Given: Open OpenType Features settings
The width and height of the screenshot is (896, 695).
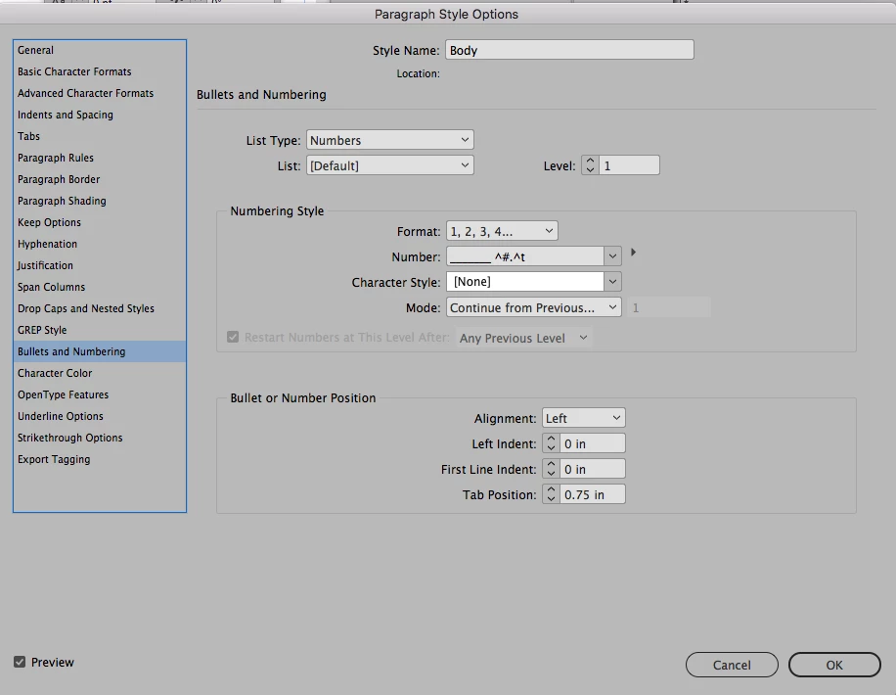Looking at the screenshot, I should pos(100,394).
